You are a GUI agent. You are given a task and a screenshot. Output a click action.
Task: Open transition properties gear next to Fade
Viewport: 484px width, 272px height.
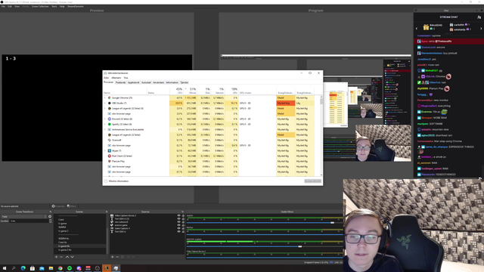point(50,217)
